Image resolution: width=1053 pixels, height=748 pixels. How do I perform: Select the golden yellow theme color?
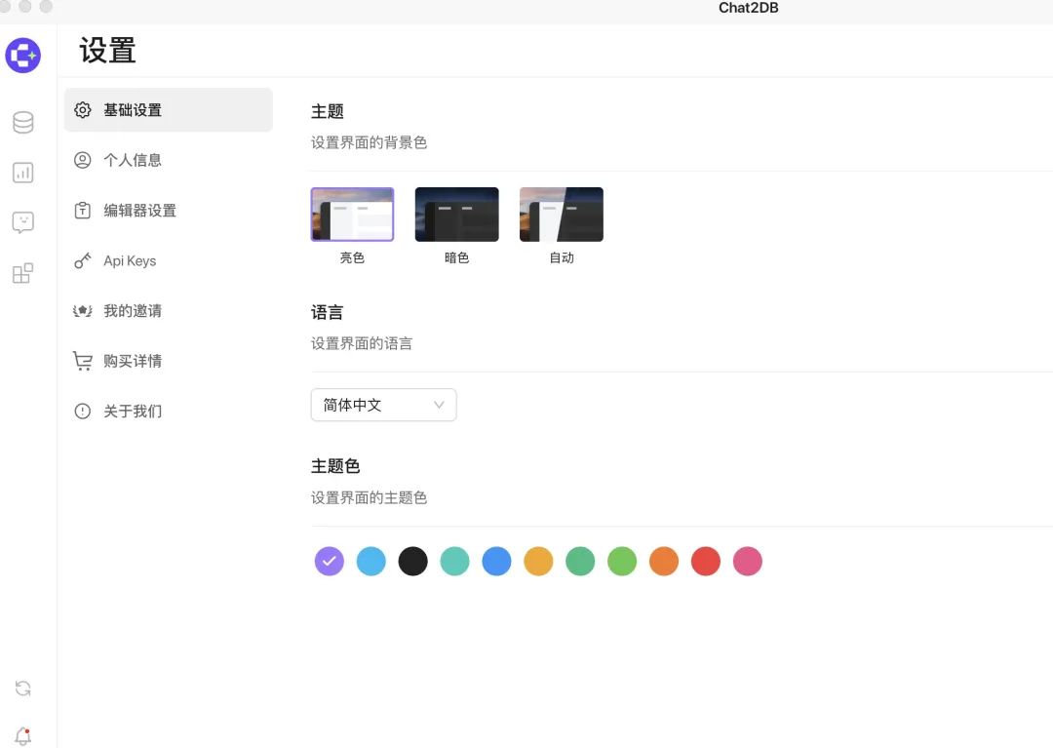point(538,562)
